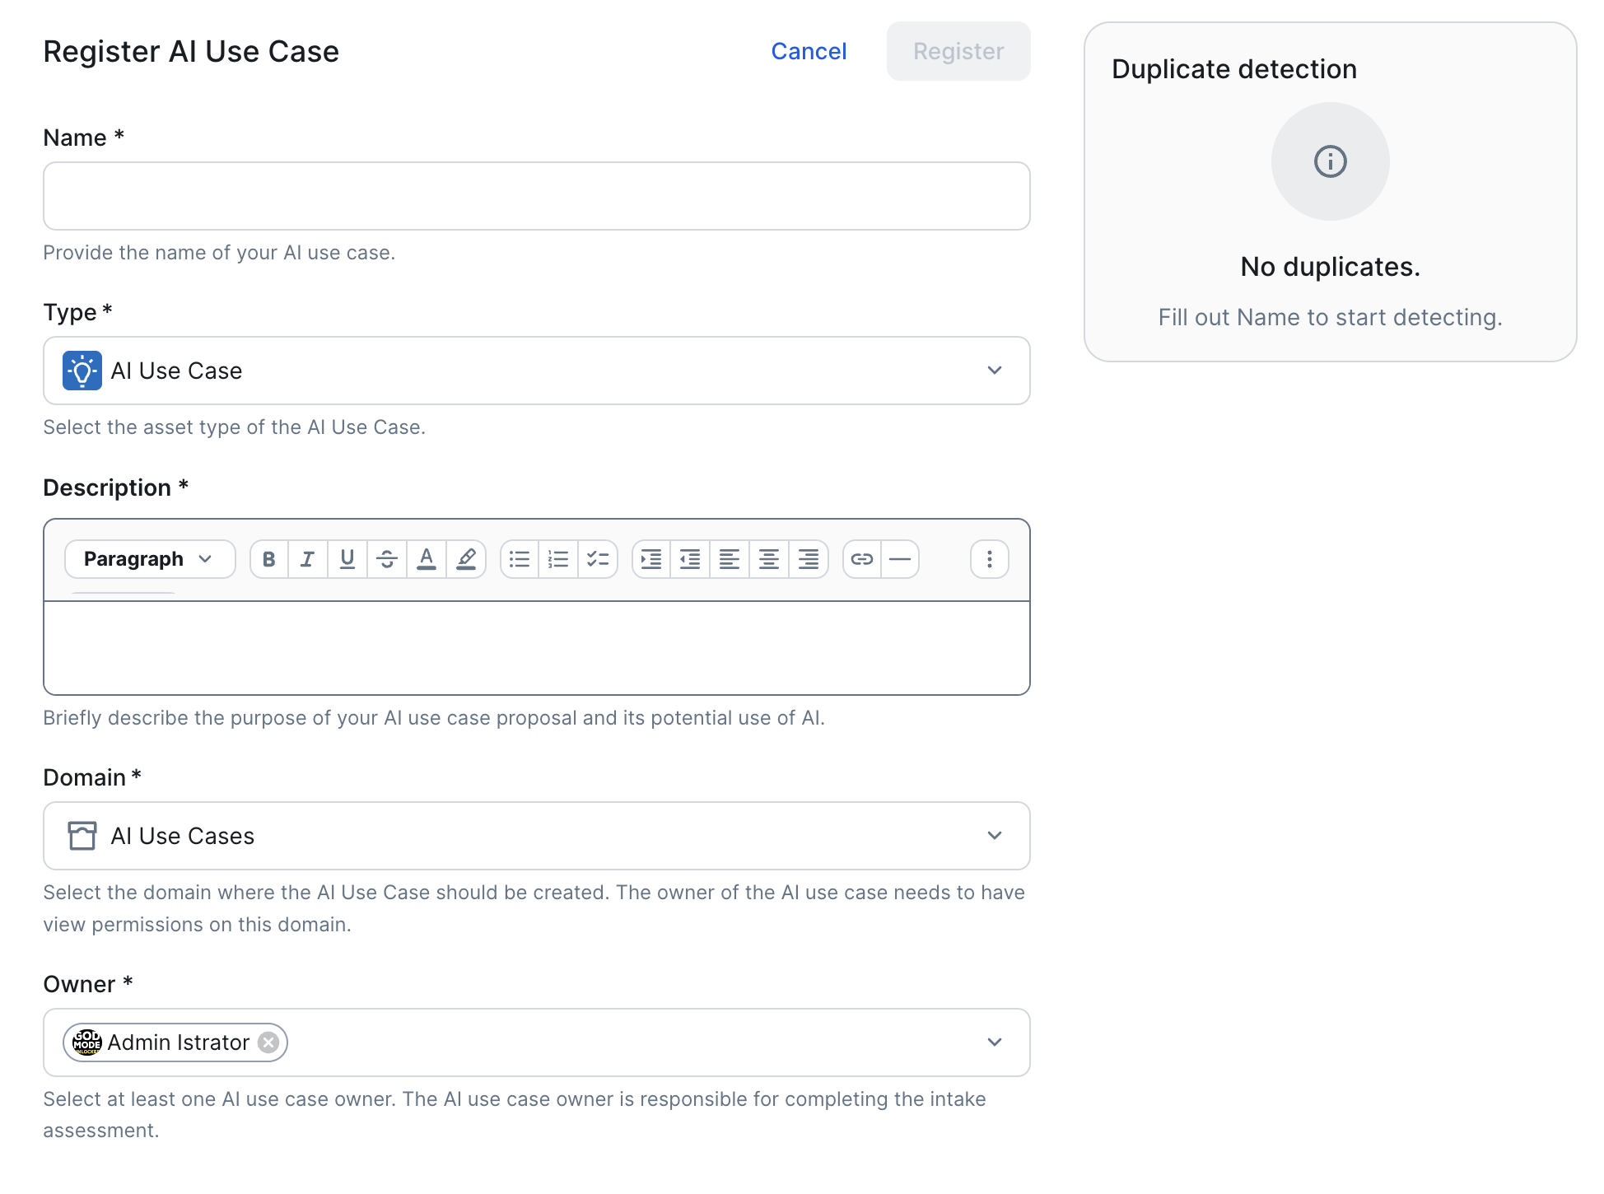Insert a checklist in the description
Screen dimensions: 1604x1194
pyautogui.click(x=598, y=560)
